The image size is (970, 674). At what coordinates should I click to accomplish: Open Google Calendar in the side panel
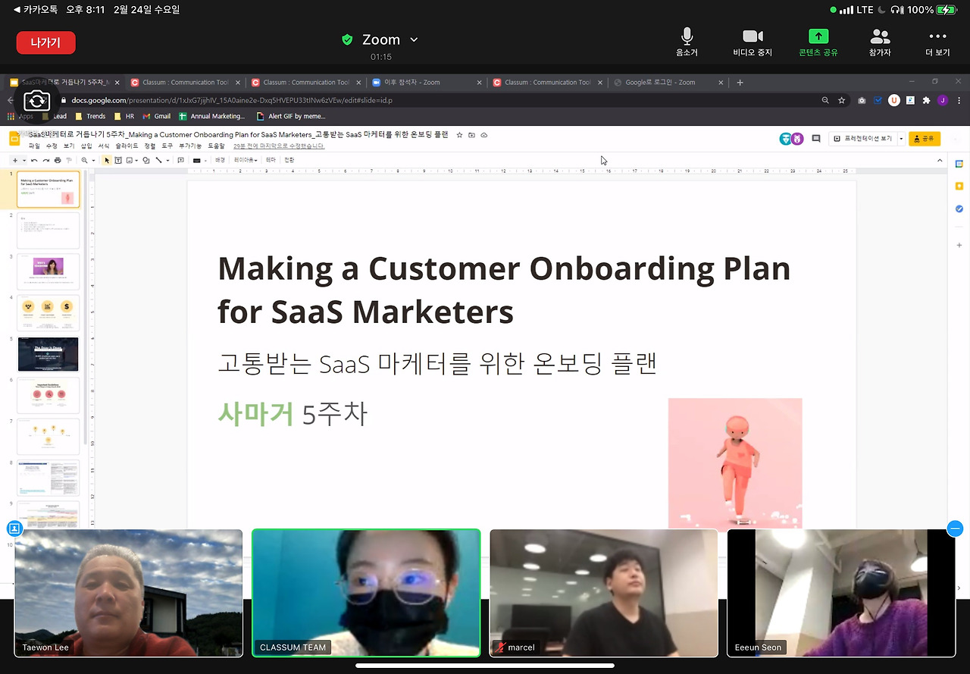(959, 164)
